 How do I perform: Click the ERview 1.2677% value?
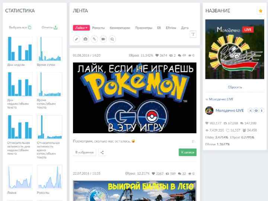pos(217,144)
